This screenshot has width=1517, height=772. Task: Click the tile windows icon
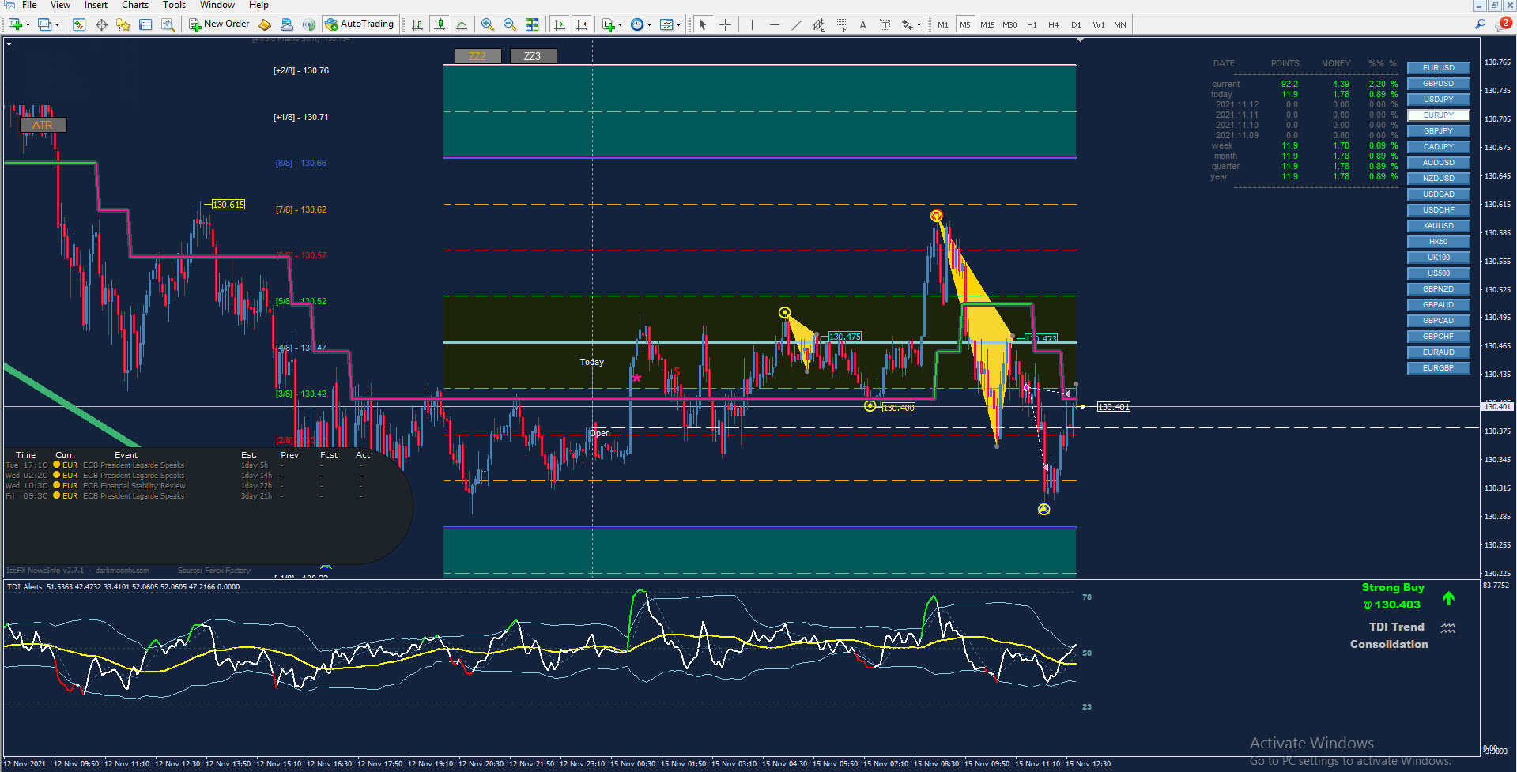click(x=532, y=24)
